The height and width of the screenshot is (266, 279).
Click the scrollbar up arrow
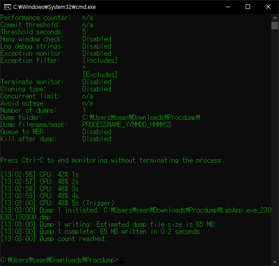pyautogui.click(x=275, y=18)
